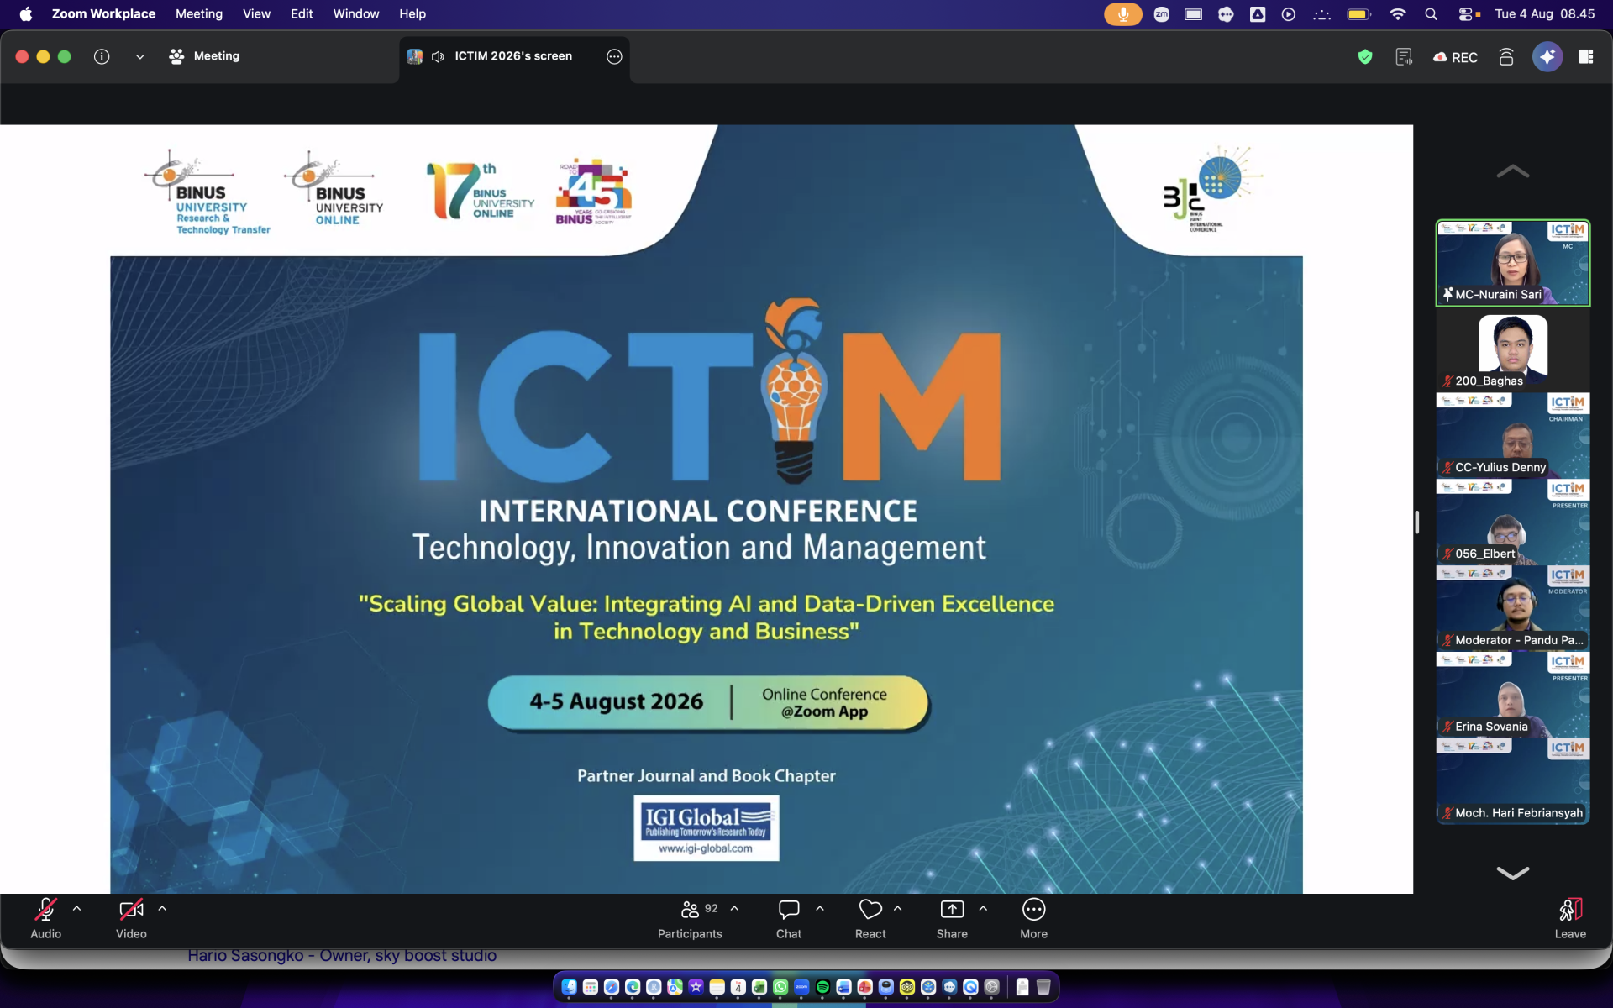Click the Share screen icon
The height and width of the screenshot is (1008, 1613).
pyautogui.click(x=952, y=919)
